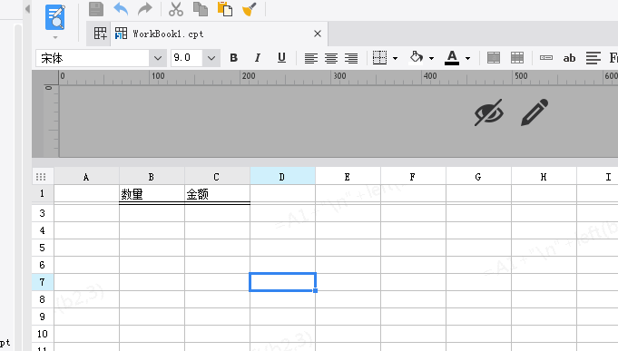Screen dimensions: 618x351
Task: Select column C header
Action: click(x=217, y=177)
